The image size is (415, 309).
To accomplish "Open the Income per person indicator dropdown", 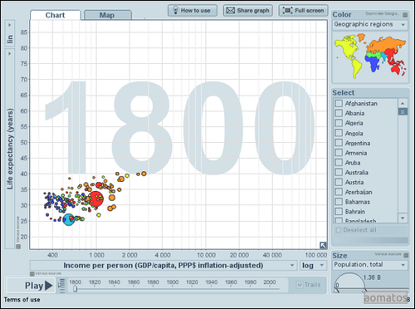I will tap(164, 265).
